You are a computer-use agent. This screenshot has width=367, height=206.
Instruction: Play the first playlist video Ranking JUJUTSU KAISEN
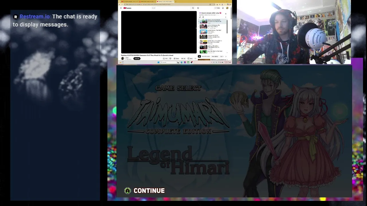212,22
